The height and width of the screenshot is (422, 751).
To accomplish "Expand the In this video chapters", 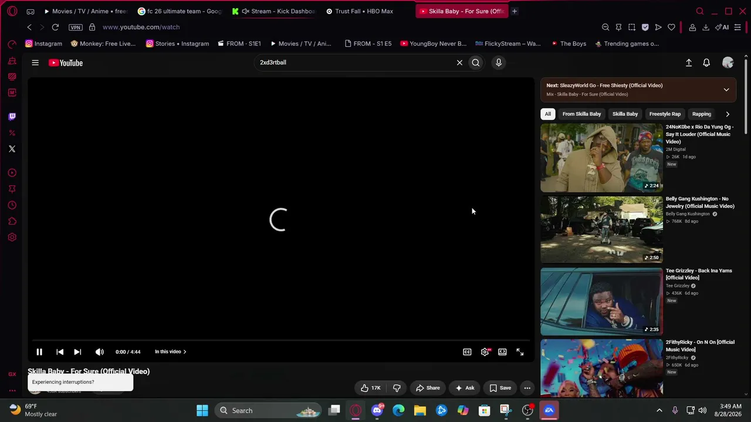I will (171, 352).
